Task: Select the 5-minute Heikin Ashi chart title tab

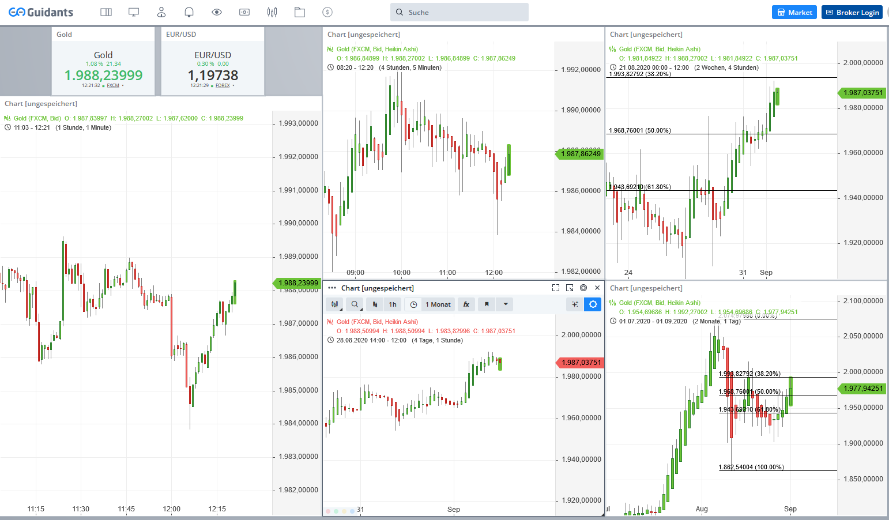Action: point(364,35)
